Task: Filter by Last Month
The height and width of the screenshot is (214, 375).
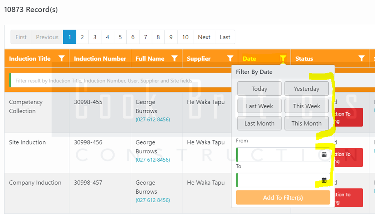Action: pos(259,123)
